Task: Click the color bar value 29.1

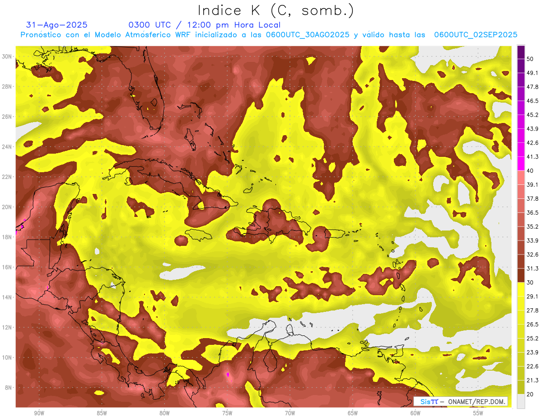Action: (533, 297)
